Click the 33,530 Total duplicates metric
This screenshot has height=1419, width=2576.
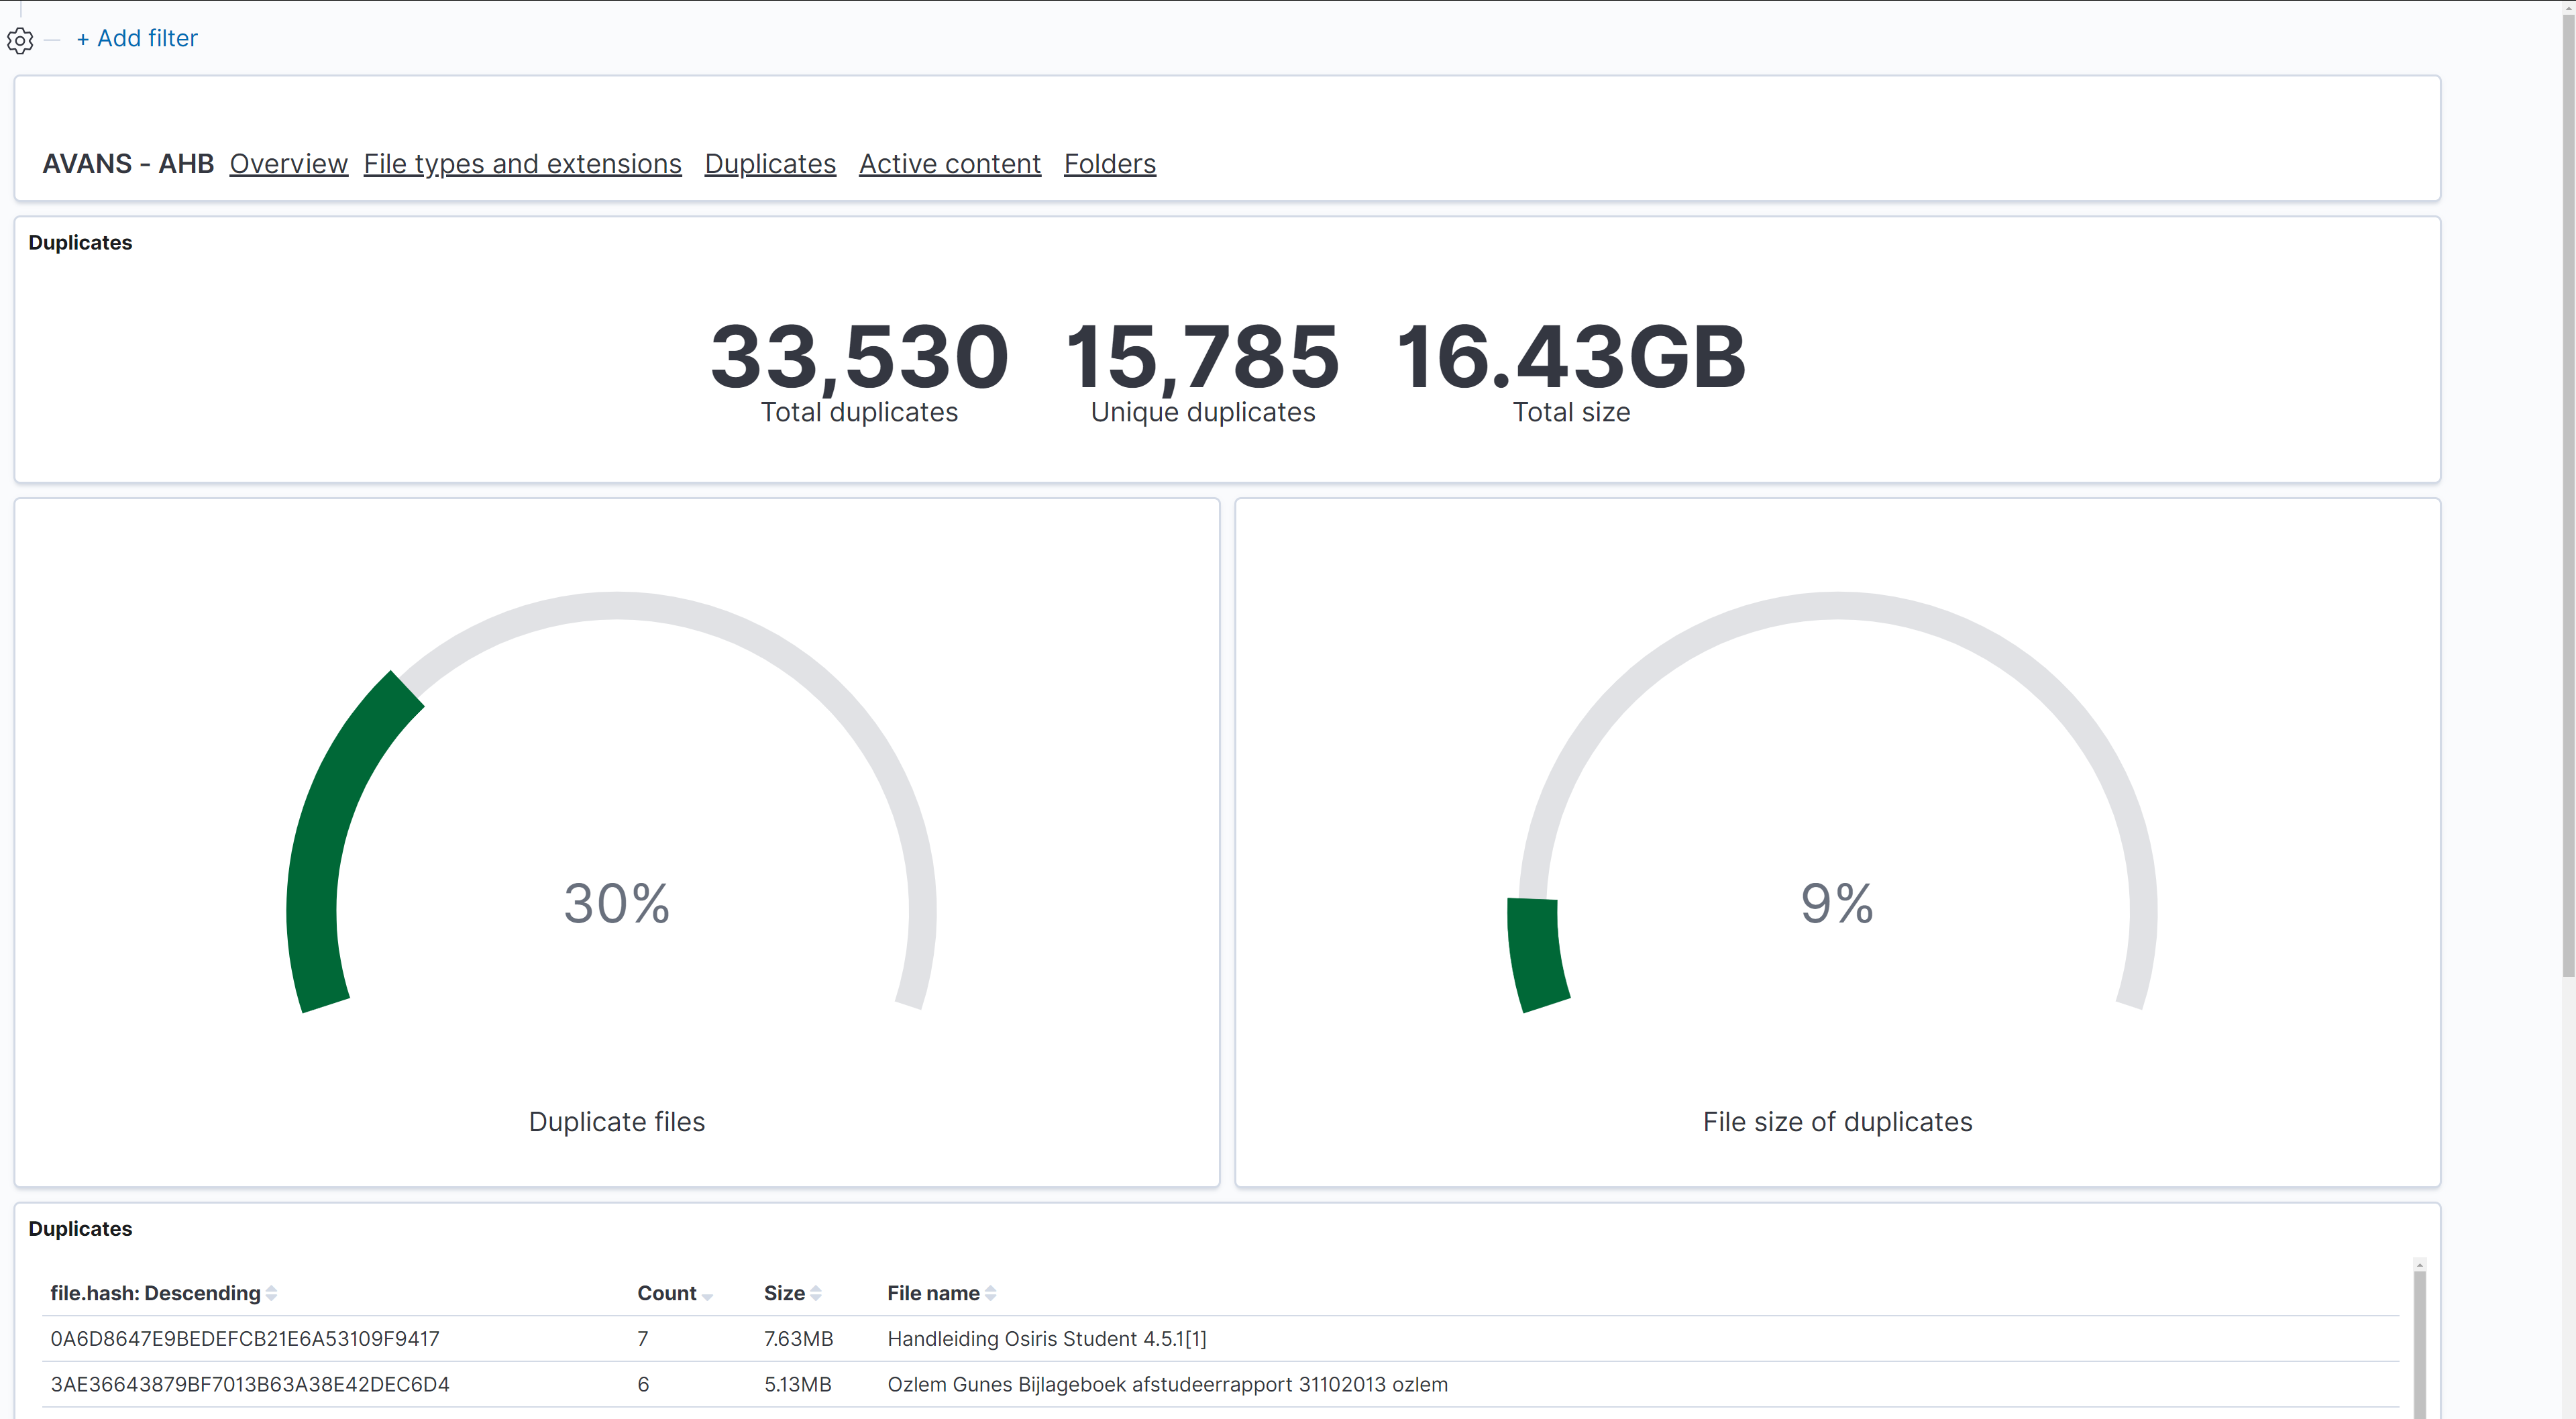click(x=859, y=357)
